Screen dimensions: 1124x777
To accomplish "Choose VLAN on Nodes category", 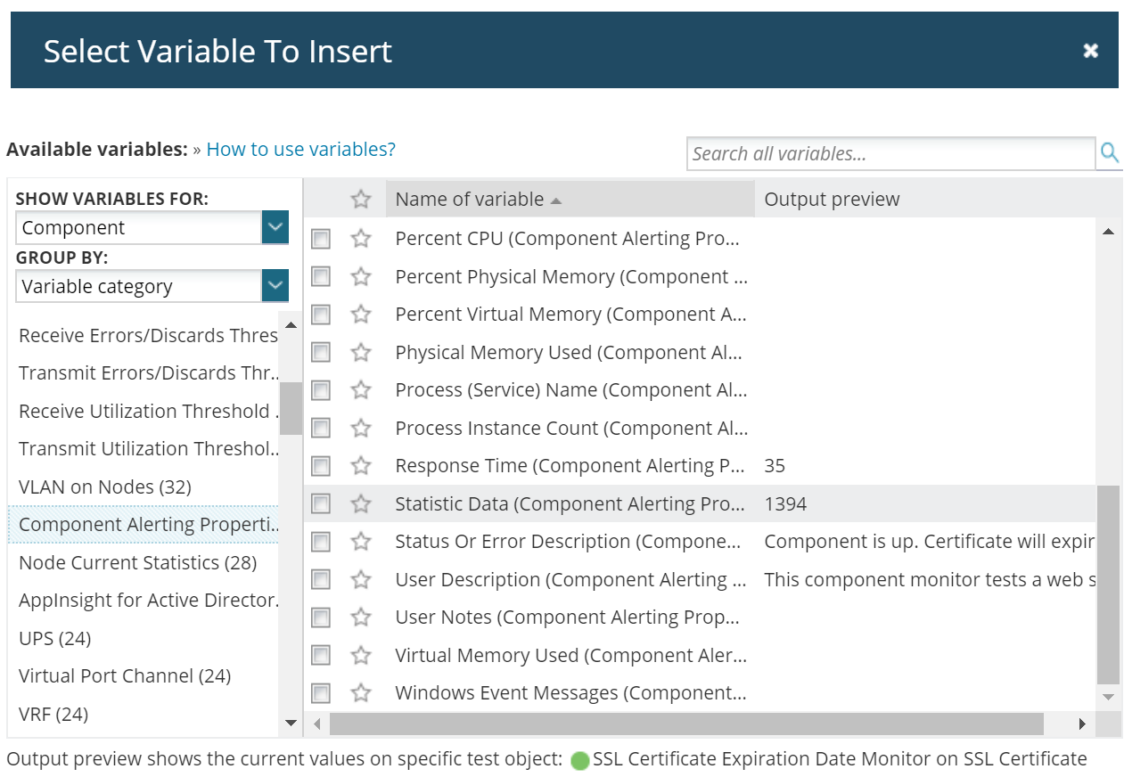I will [x=105, y=487].
